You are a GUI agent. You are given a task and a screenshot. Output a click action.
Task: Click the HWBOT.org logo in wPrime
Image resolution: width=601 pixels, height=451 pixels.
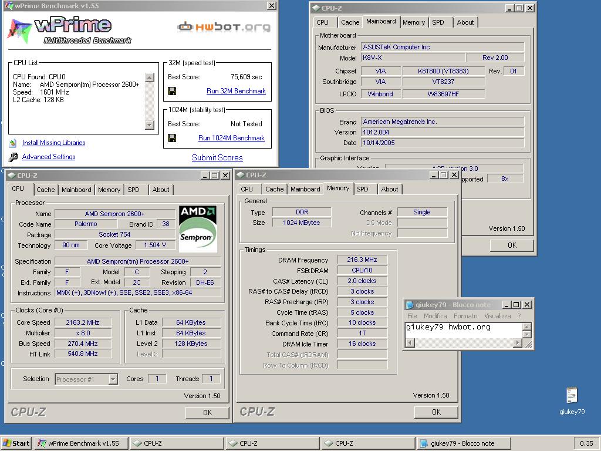[x=224, y=27]
